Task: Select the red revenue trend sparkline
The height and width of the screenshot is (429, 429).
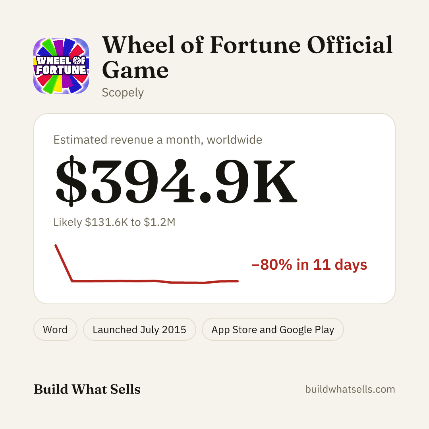Action: 147,264
